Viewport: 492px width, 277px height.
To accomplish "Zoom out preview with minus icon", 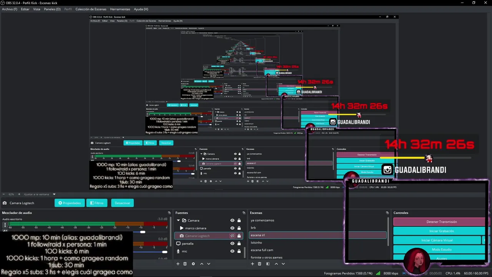I will tap(3, 194).
